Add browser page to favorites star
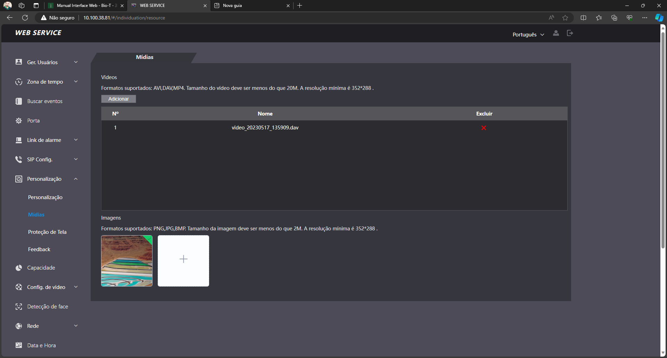 tap(565, 18)
